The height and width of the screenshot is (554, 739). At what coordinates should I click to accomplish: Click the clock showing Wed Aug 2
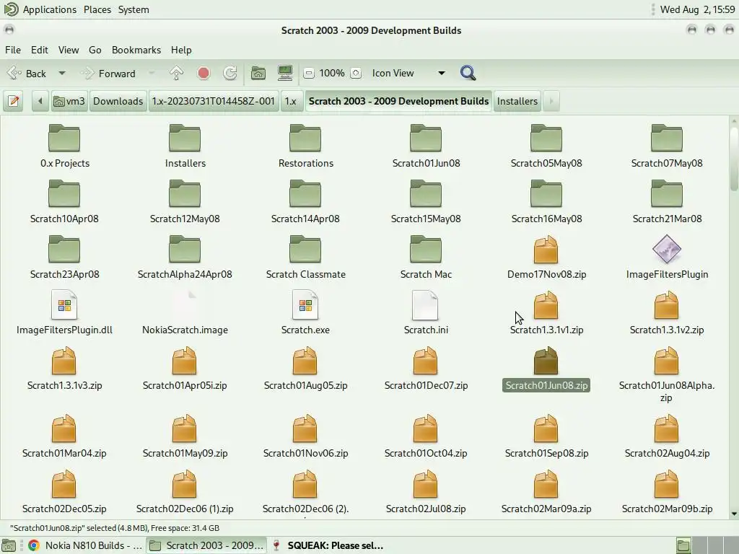pyautogui.click(x=697, y=9)
